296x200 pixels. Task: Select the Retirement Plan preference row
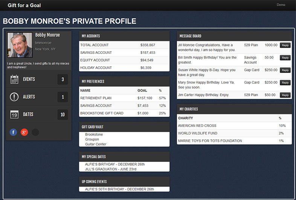pyautogui.click(x=124, y=98)
